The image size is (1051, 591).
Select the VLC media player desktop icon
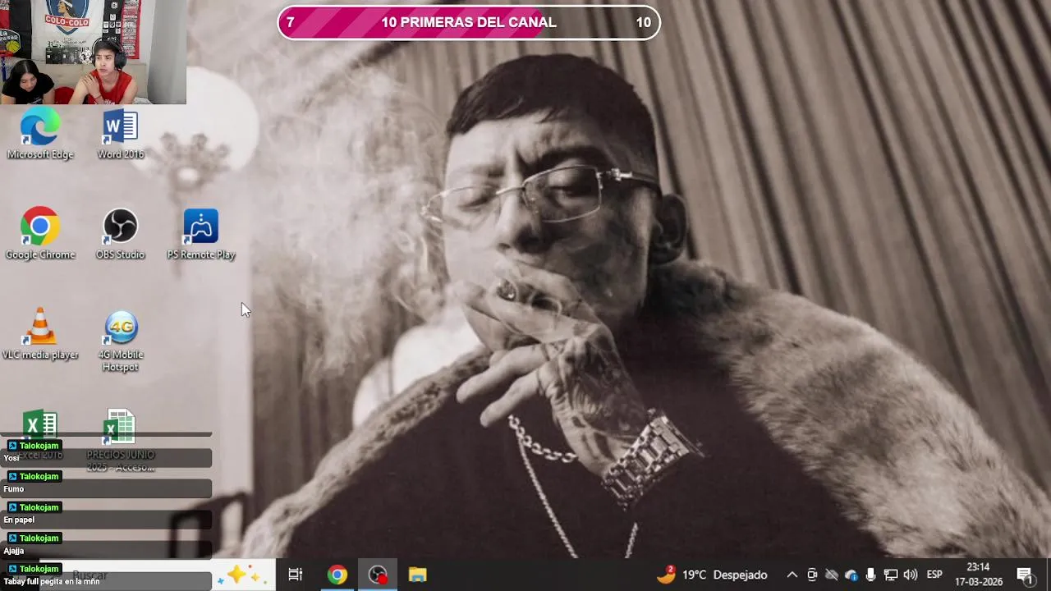pyautogui.click(x=39, y=336)
